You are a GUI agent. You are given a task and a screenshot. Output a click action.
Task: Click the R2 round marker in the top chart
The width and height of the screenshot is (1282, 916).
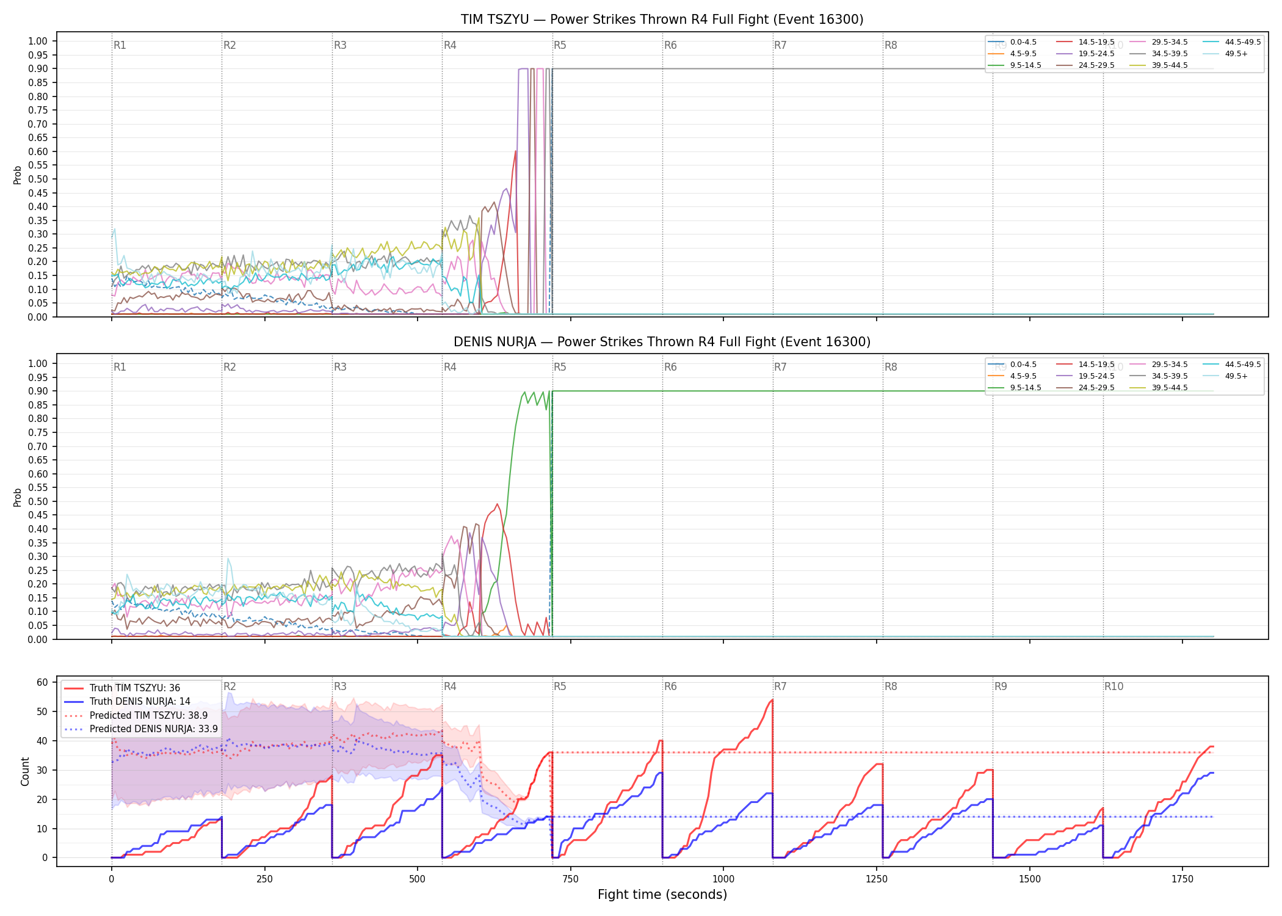(x=230, y=45)
